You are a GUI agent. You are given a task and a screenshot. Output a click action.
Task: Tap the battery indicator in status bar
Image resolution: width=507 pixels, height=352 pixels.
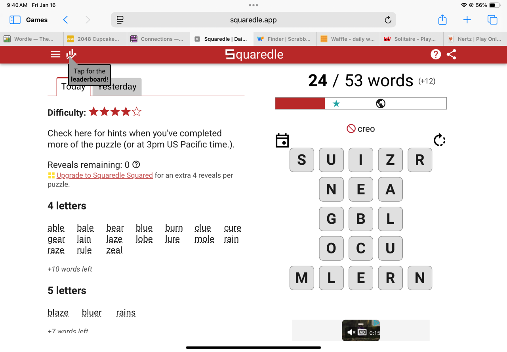pos(495,5)
